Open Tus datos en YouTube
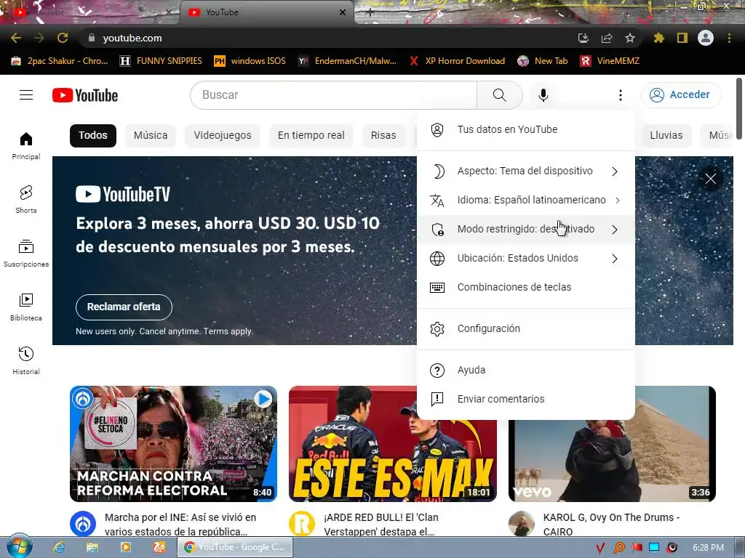This screenshot has width=745, height=558. [x=525, y=129]
